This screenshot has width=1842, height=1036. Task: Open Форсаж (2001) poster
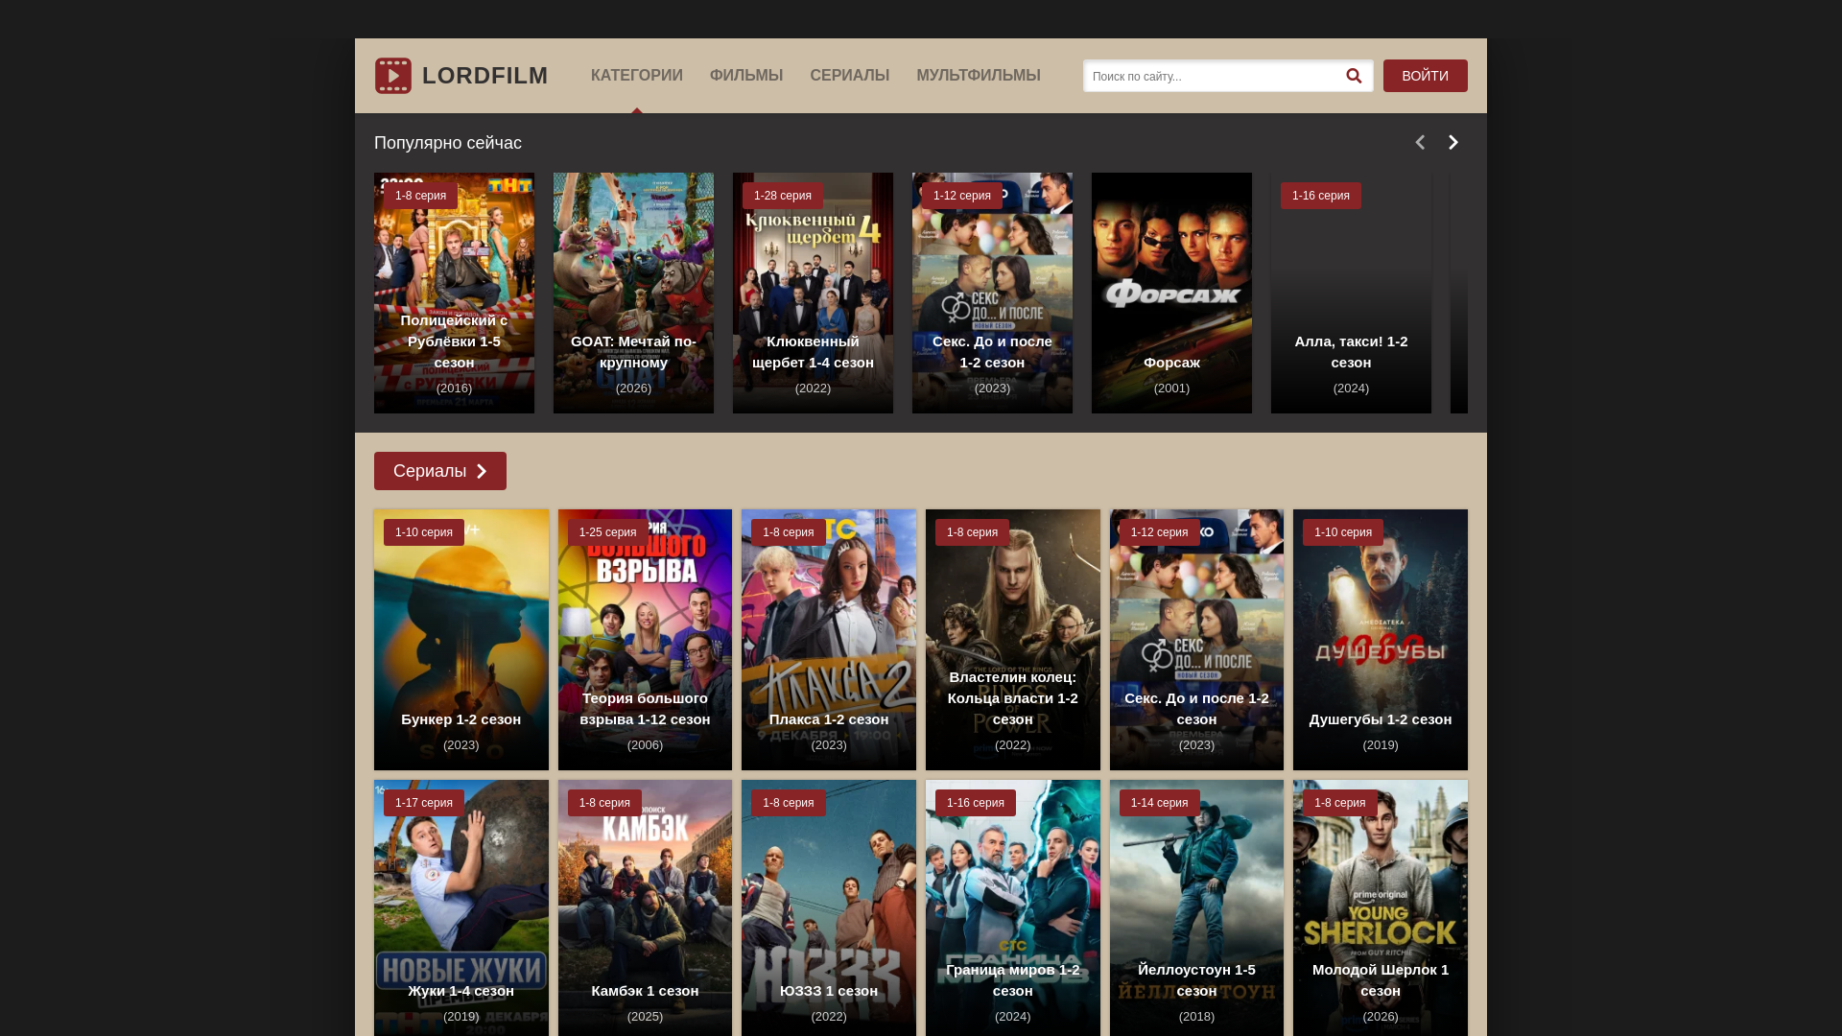tap(1171, 293)
